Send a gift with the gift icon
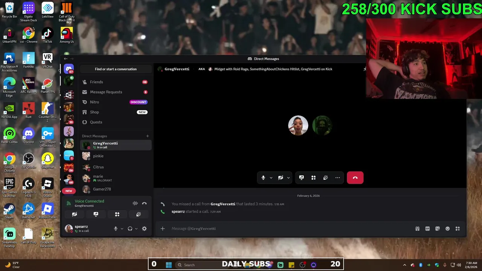This screenshot has height=271, width=482. [x=417, y=228]
